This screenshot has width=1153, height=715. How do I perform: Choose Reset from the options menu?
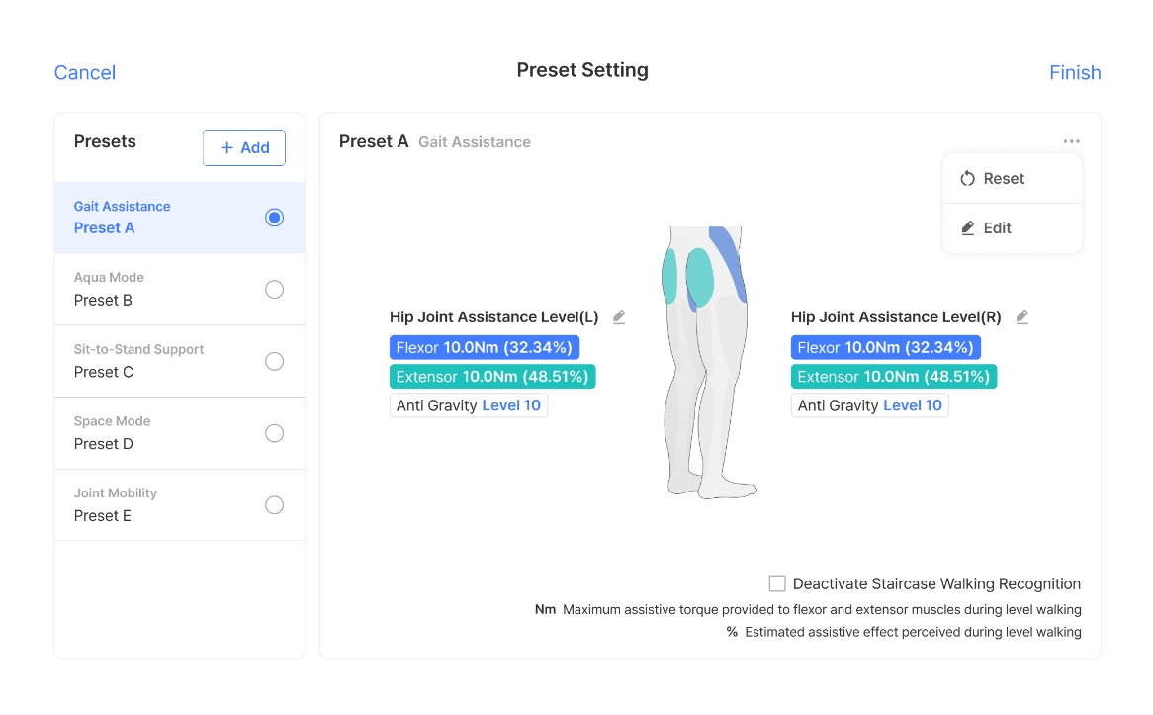(x=1004, y=179)
